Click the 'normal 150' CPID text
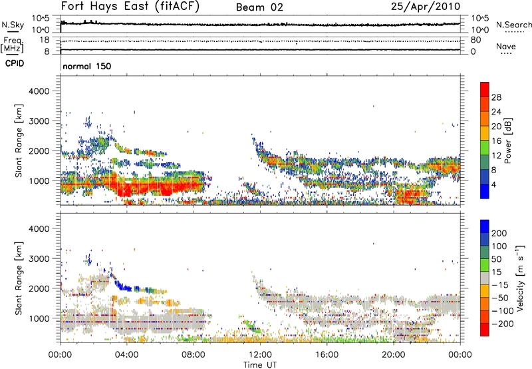The width and height of the screenshot is (532, 369). click(87, 66)
